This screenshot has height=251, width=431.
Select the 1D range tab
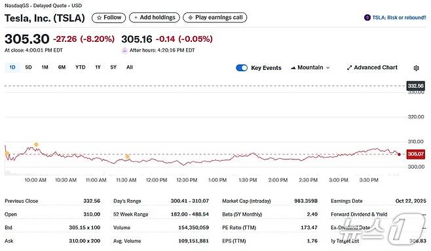(x=12, y=67)
